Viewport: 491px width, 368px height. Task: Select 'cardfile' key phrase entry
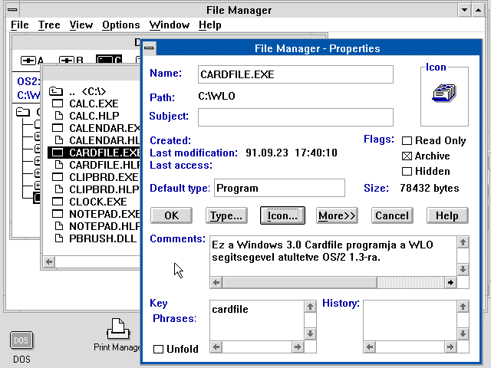coord(230,309)
